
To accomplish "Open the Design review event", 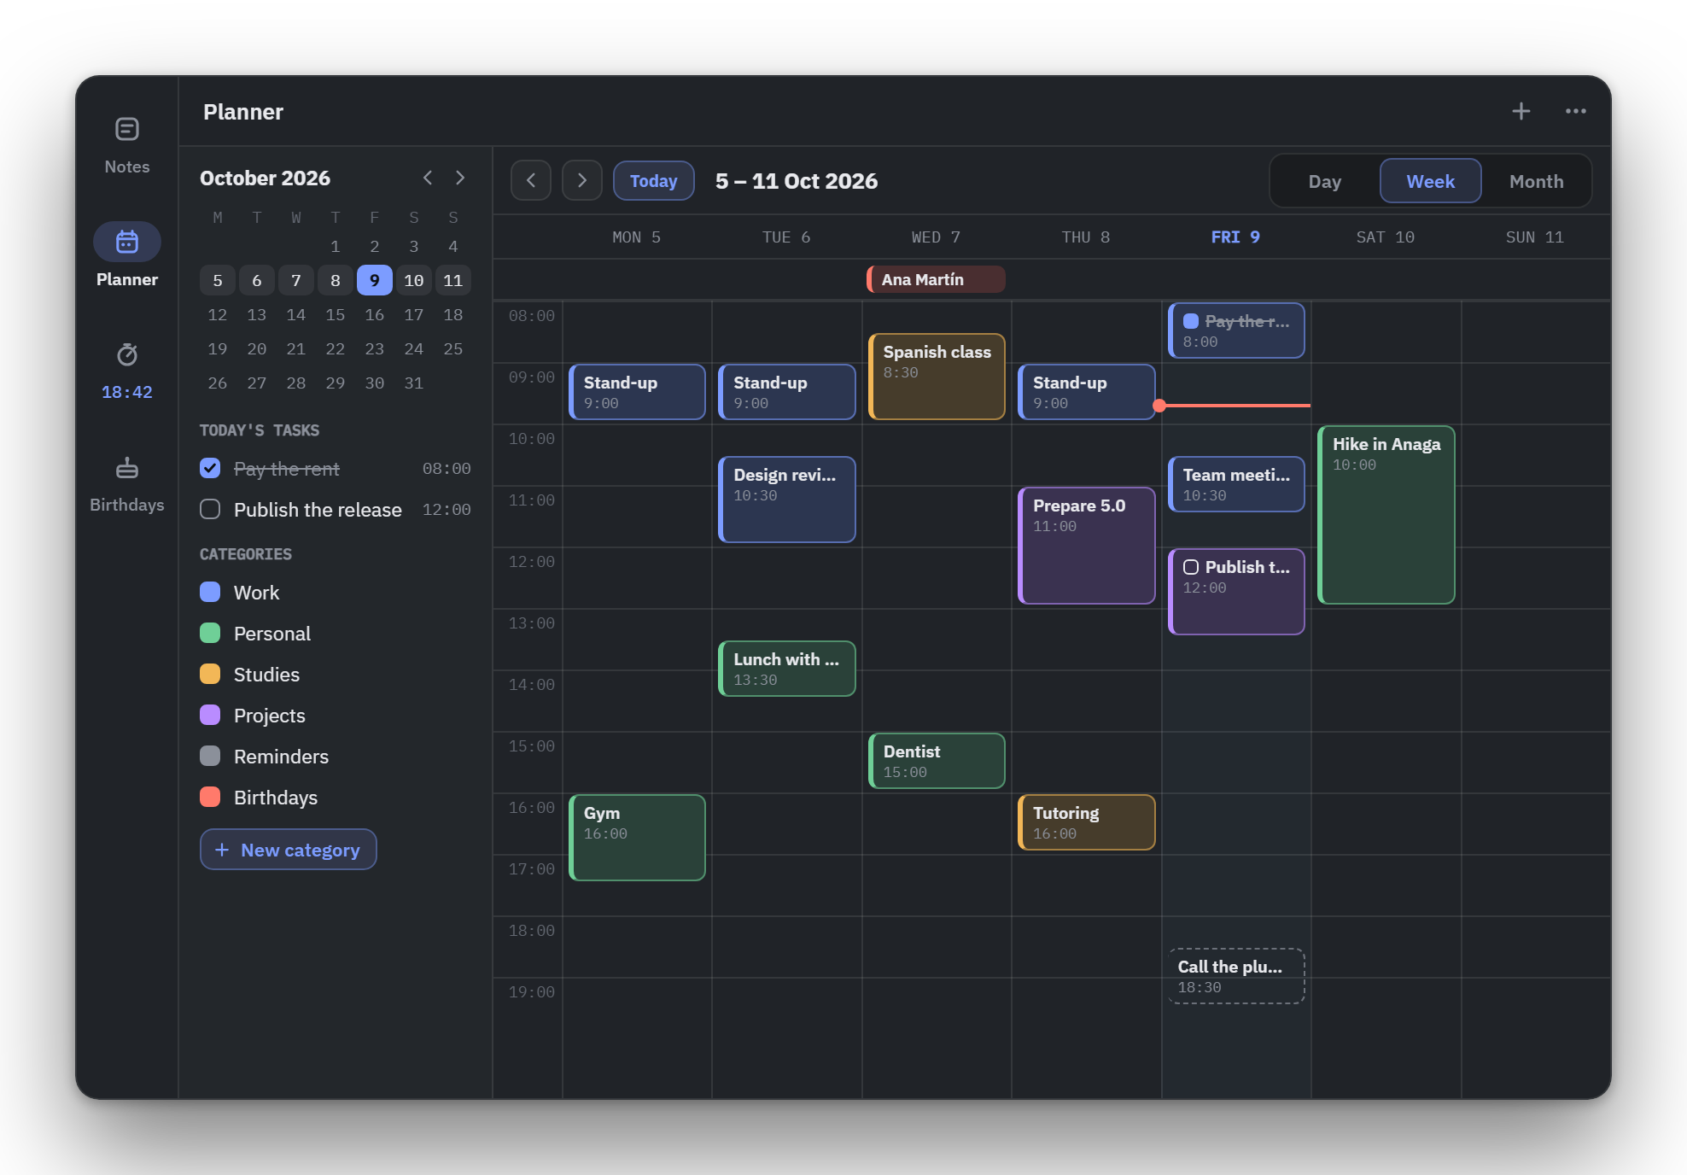I will pyautogui.click(x=786, y=500).
